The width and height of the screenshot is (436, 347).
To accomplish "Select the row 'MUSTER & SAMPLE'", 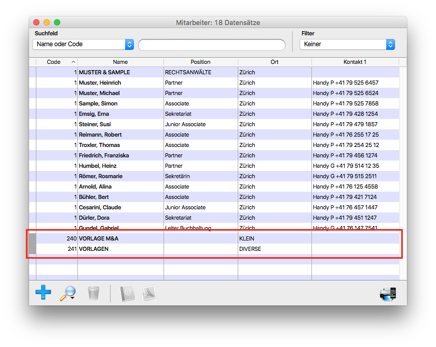I will (214, 72).
